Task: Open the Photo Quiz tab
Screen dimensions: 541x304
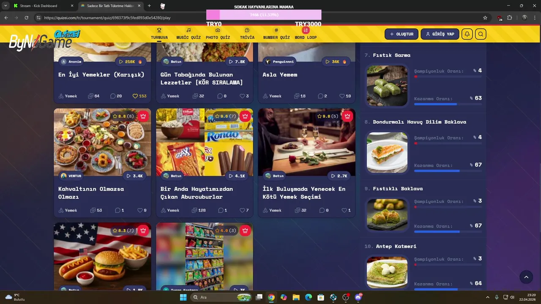Action: (218, 34)
